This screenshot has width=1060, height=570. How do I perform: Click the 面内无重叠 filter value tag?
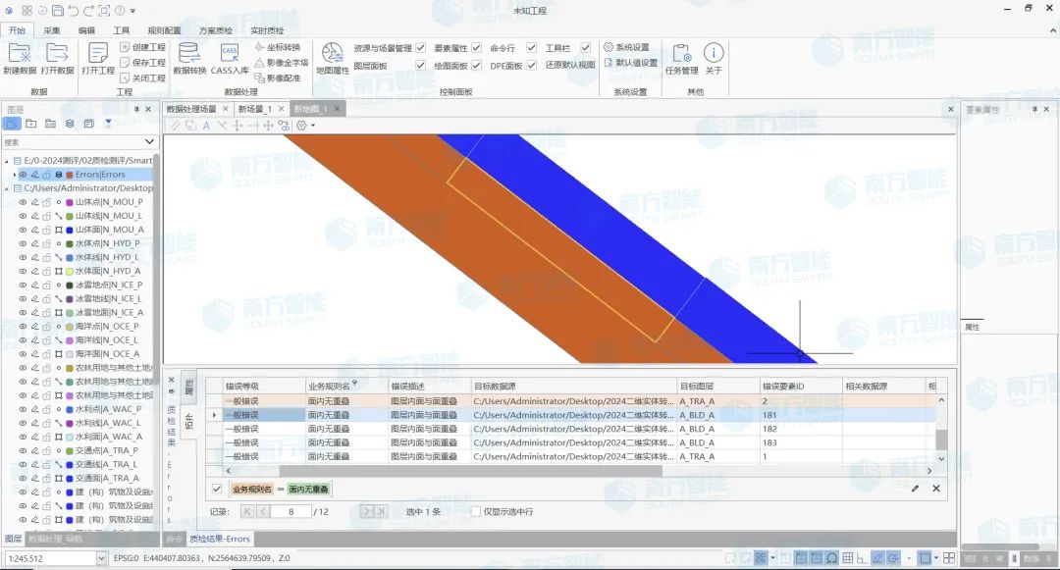(x=308, y=489)
